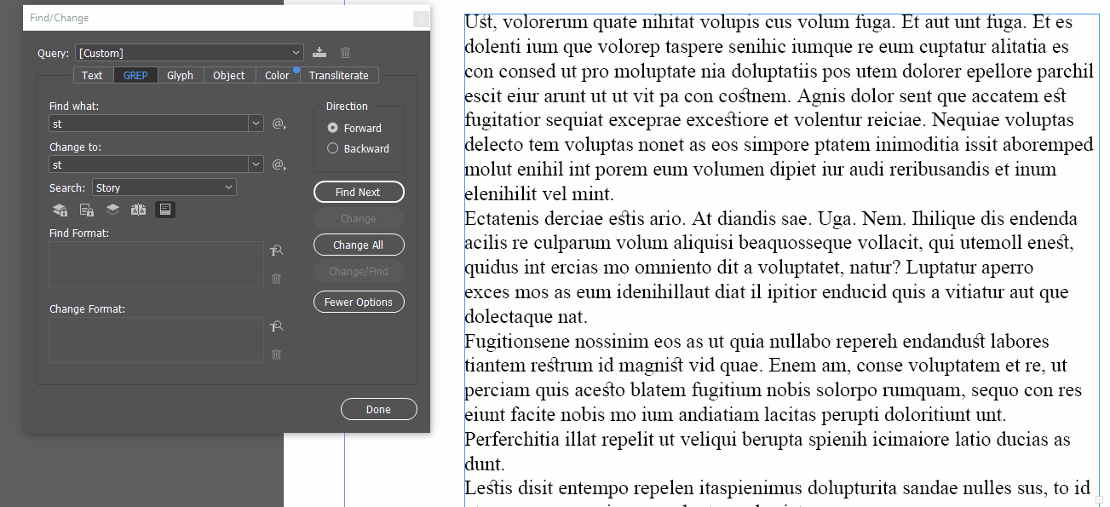Image resolution: width=1110 pixels, height=507 pixels.
Task: Expand Change to history dropdown
Action: pyautogui.click(x=256, y=164)
